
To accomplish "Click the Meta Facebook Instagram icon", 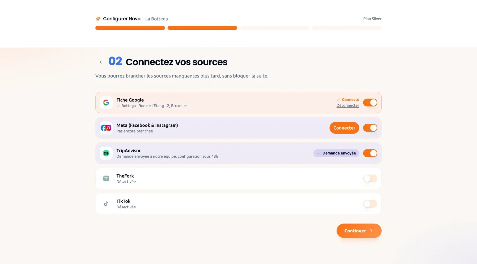I will (106, 128).
